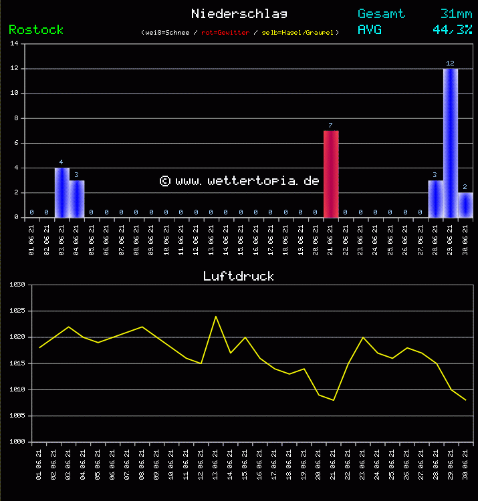
Task: Select the Gesamt total label
Action: 381,13
